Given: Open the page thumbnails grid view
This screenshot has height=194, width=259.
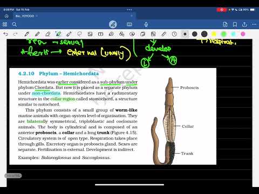Looking at the screenshot, I should 5,24.
